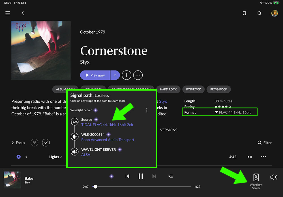Select the HARD ROCK genre tag
Viewport: 283px width, 197px height.
point(168,89)
